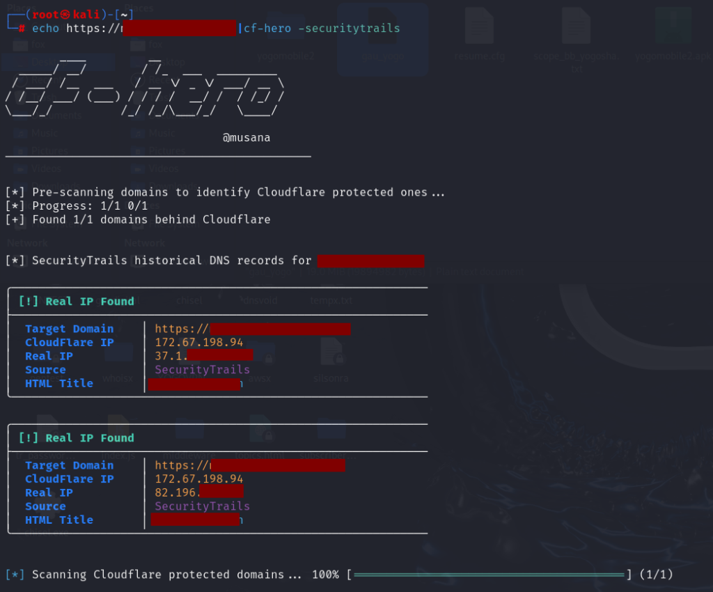The image size is (713, 592).
Task: Click the Real IP value starting 82.196
Action: [199, 492]
